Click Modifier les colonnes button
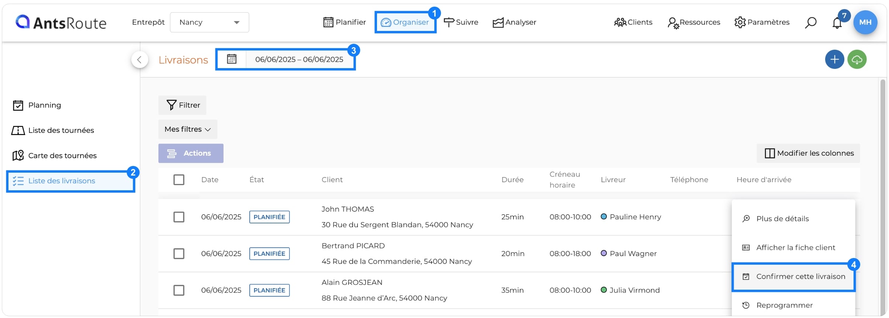The width and height of the screenshot is (889, 318). (x=808, y=153)
